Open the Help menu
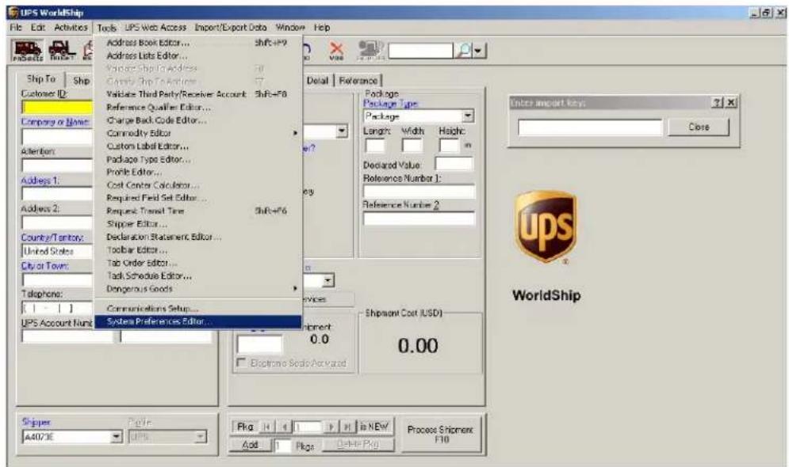789x467 pixels. tap(322, 28)
